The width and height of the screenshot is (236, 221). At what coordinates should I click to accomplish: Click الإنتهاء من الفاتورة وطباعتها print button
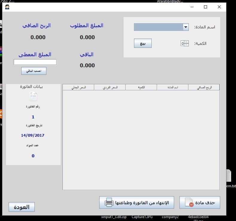coord(137,202)
